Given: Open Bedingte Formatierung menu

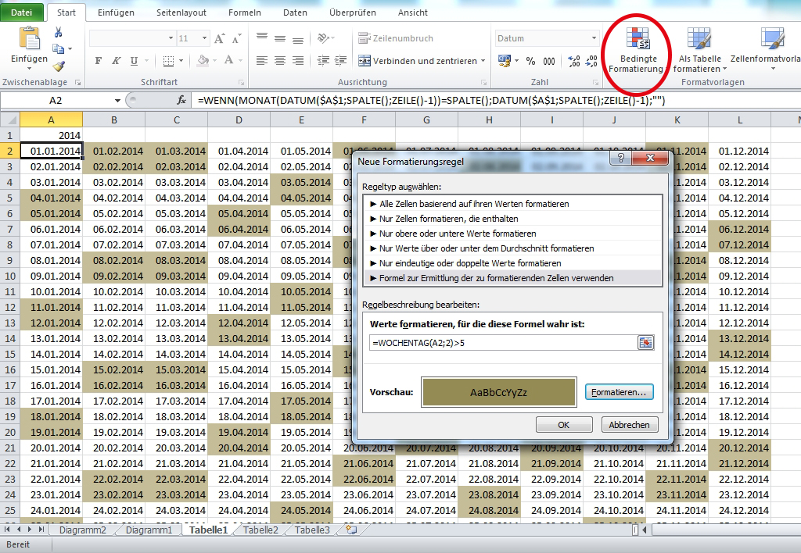Looking at the screenshot, I should click(637, 50).
